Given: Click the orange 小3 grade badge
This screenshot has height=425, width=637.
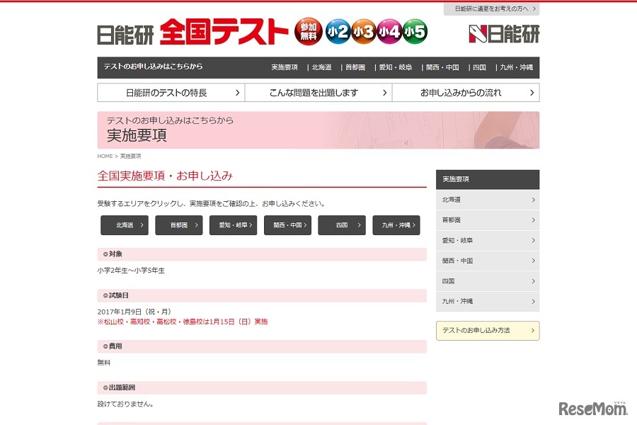Looking at the screenshot, I should (364, 31).
